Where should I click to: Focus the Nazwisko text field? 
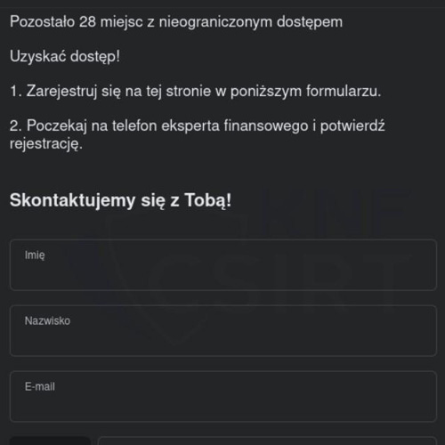click(x=223, y=330)
